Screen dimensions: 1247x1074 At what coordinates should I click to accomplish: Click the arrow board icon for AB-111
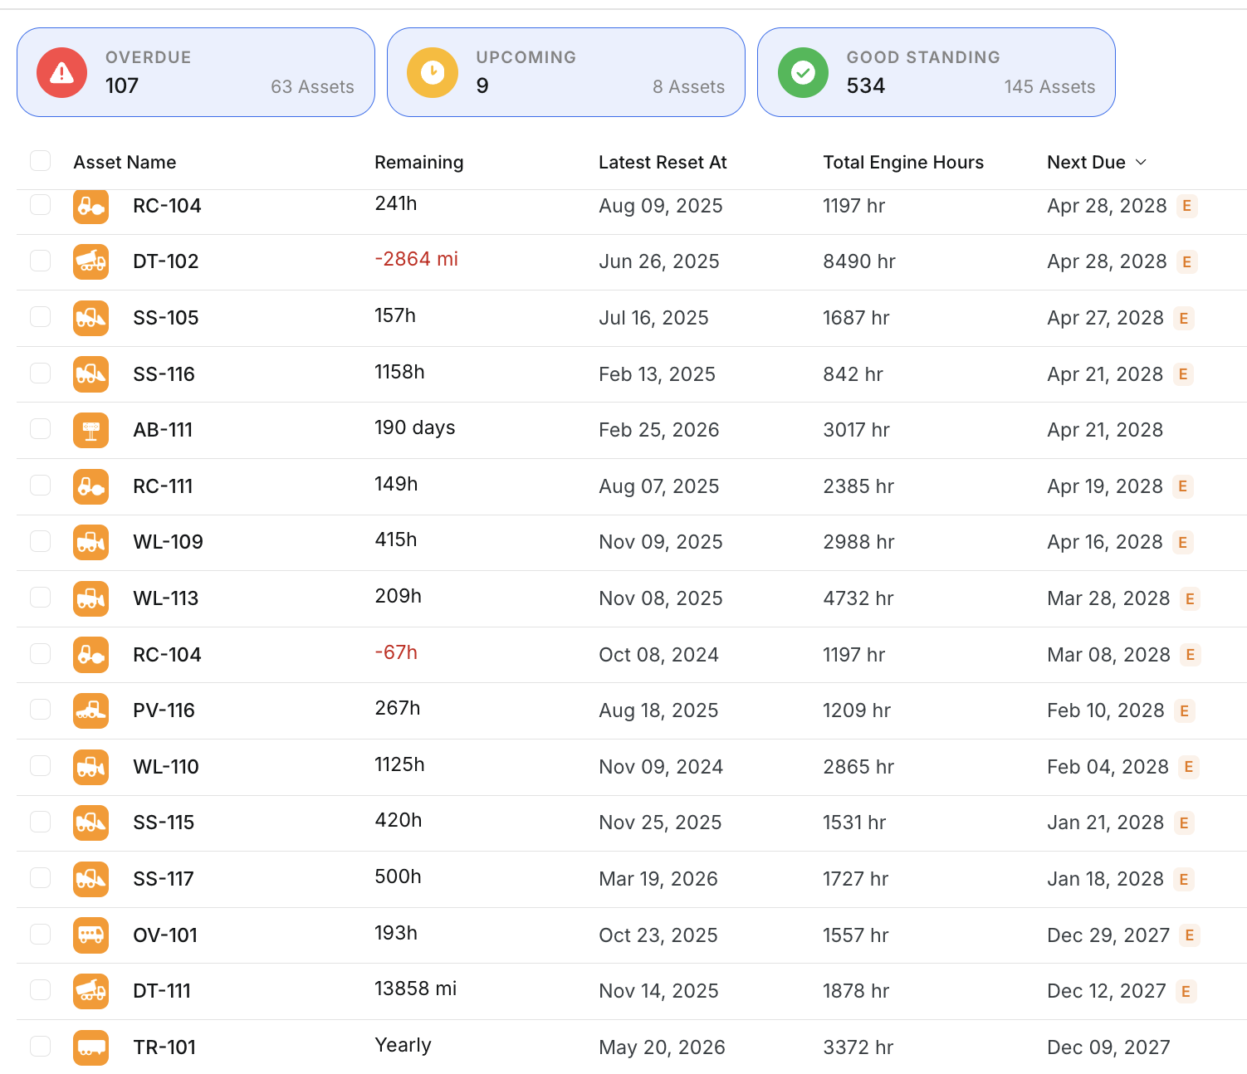[91, 430]
